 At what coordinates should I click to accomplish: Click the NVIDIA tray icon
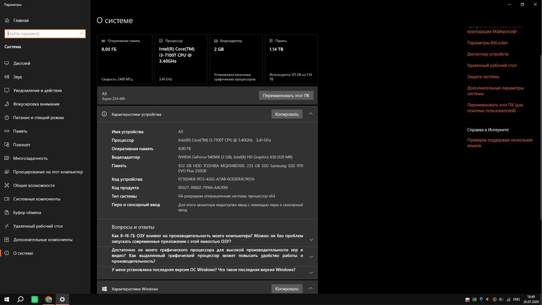[474, 300]
